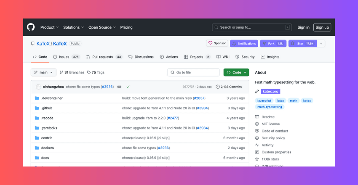
Task: Open the Activity link in About
Action: coord(264,145)
